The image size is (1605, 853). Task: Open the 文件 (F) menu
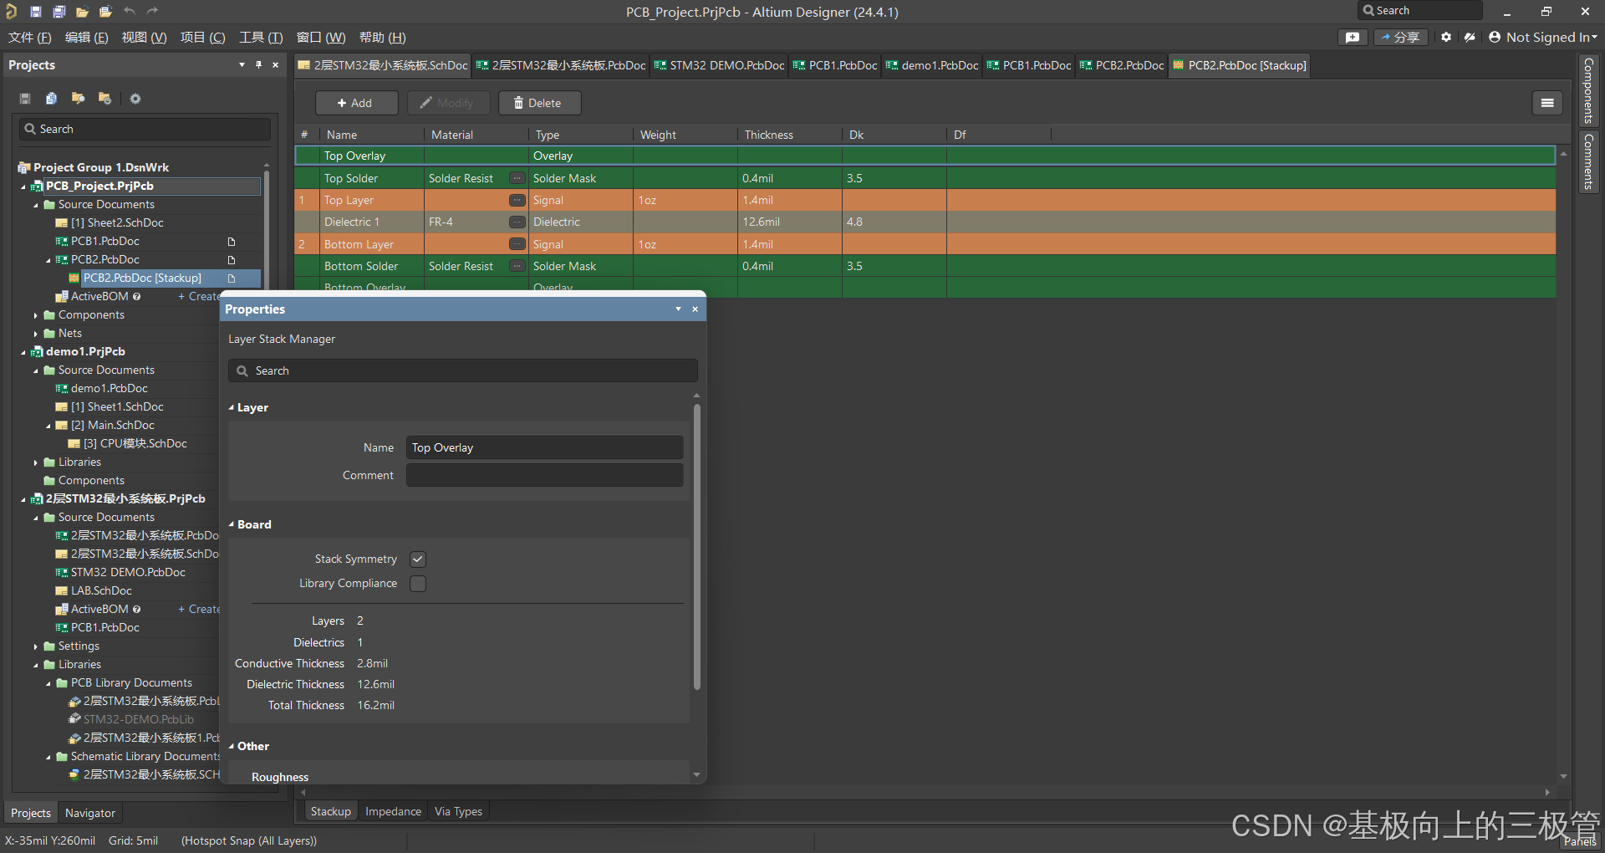(30, 37)
